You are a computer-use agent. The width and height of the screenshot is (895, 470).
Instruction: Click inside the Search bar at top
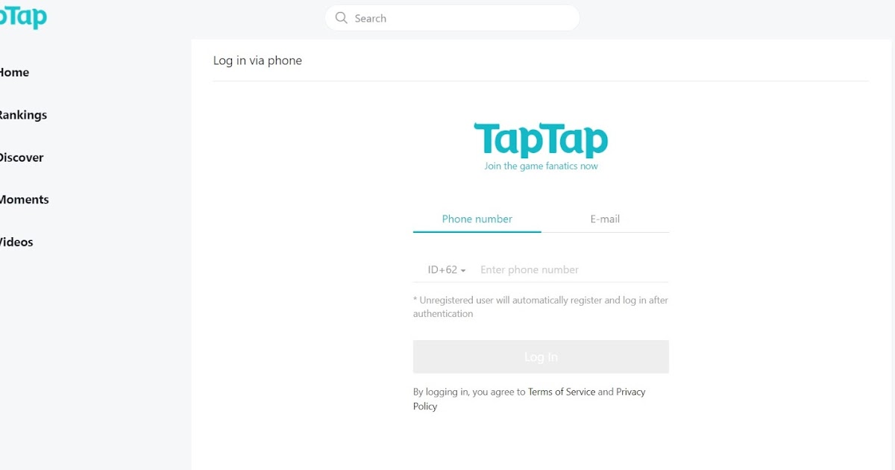click(451, 18)
